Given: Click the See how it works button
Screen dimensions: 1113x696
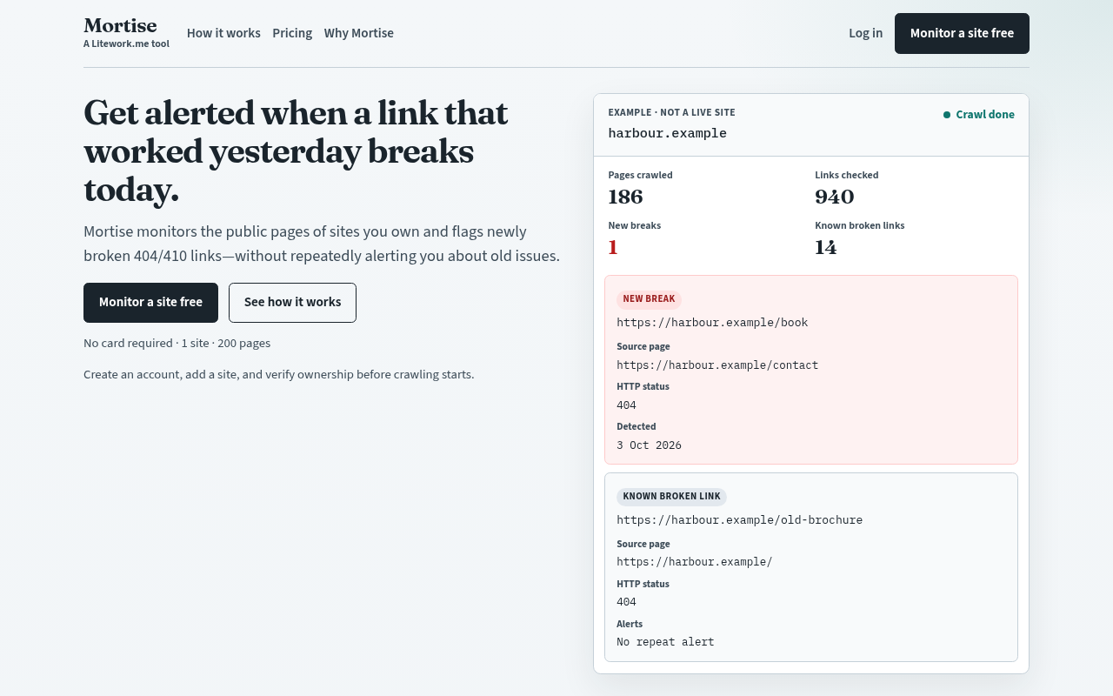Looking at the screenshot, I should pyautogui.click(x=292, y=303).
